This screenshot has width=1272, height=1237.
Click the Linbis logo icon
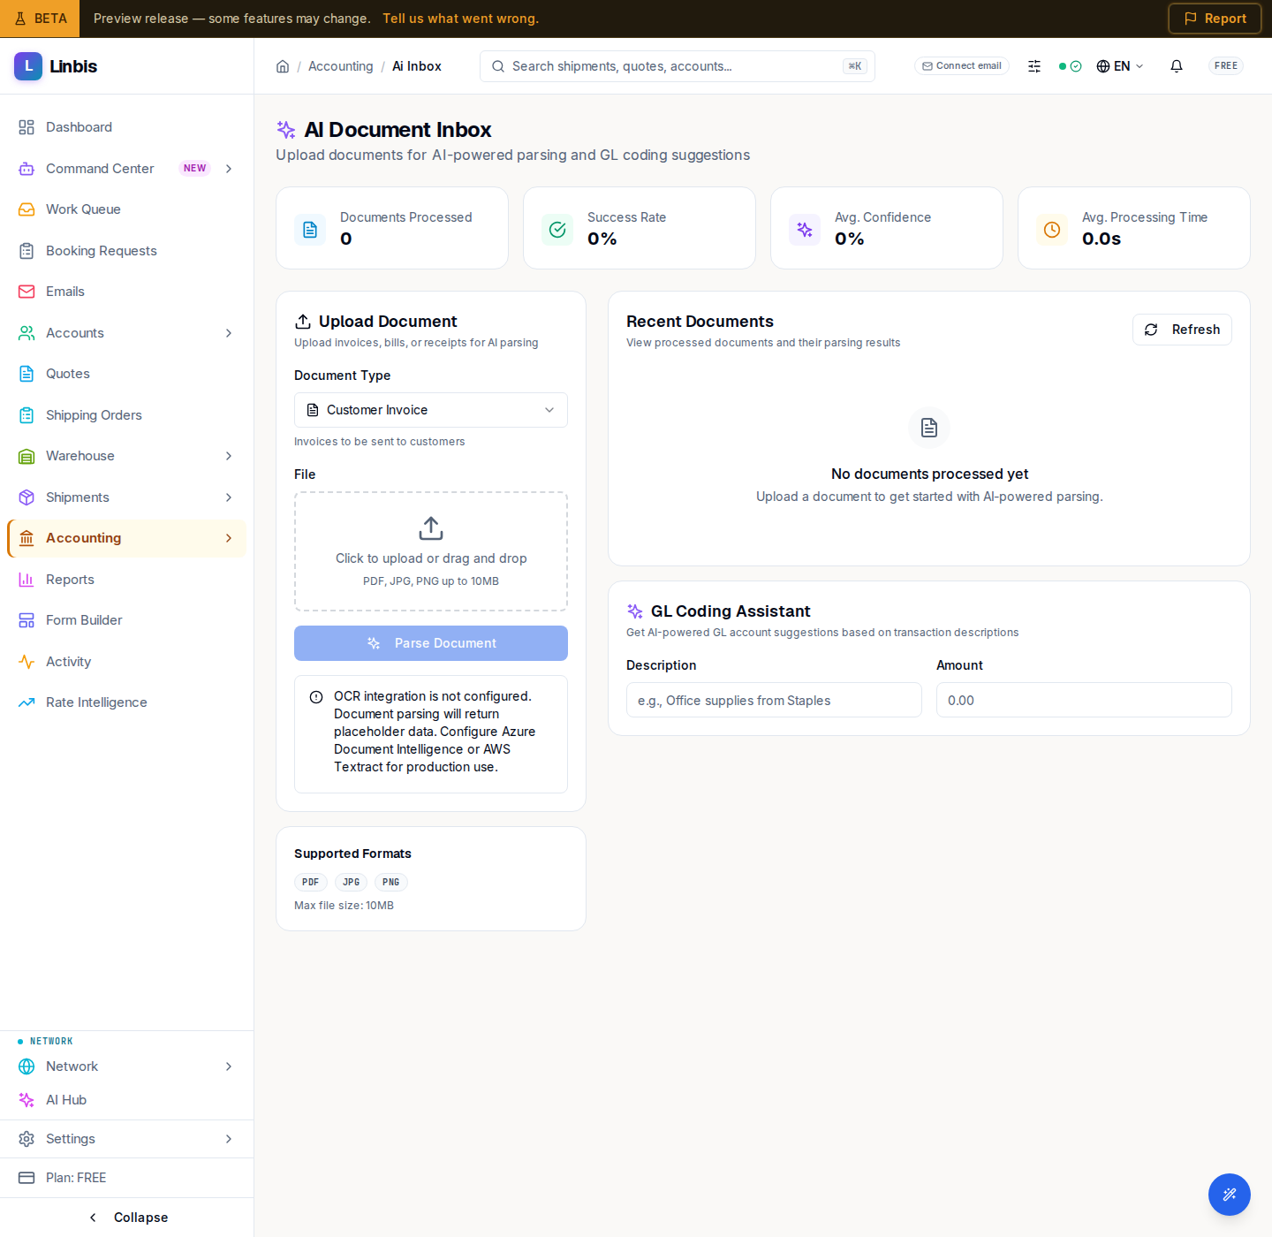tap(28, 66)
